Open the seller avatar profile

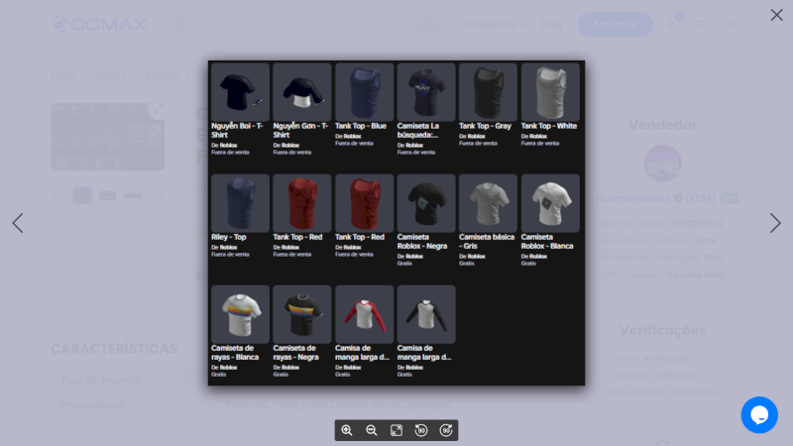(x=662, y=164)
